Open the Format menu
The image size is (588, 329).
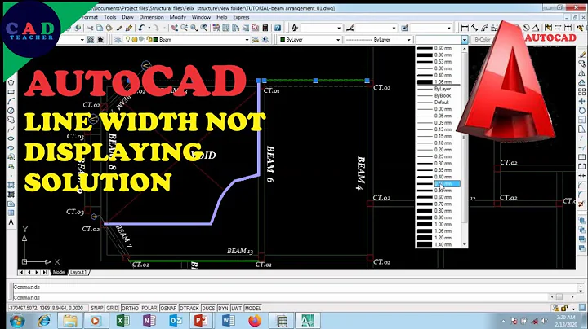tap(89, 17)
